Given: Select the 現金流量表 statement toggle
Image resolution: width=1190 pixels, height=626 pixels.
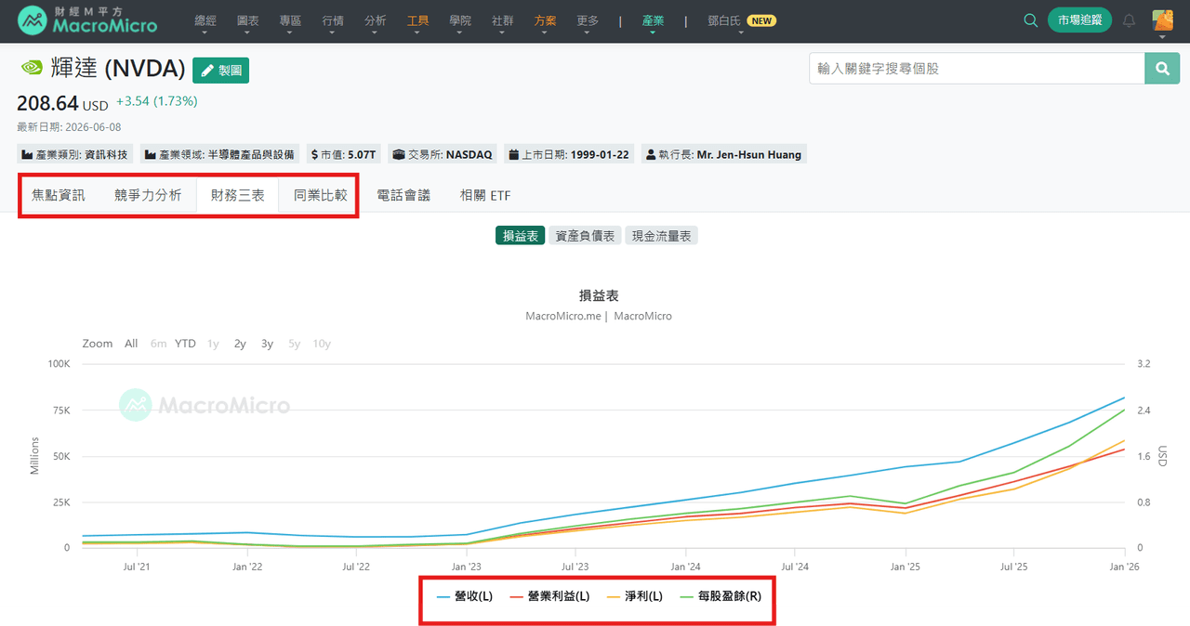Looking at the screenshot, I should (x=661, y=236).
